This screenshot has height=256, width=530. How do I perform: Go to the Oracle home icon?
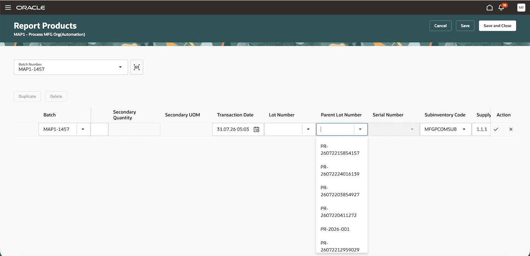(489, 8)
